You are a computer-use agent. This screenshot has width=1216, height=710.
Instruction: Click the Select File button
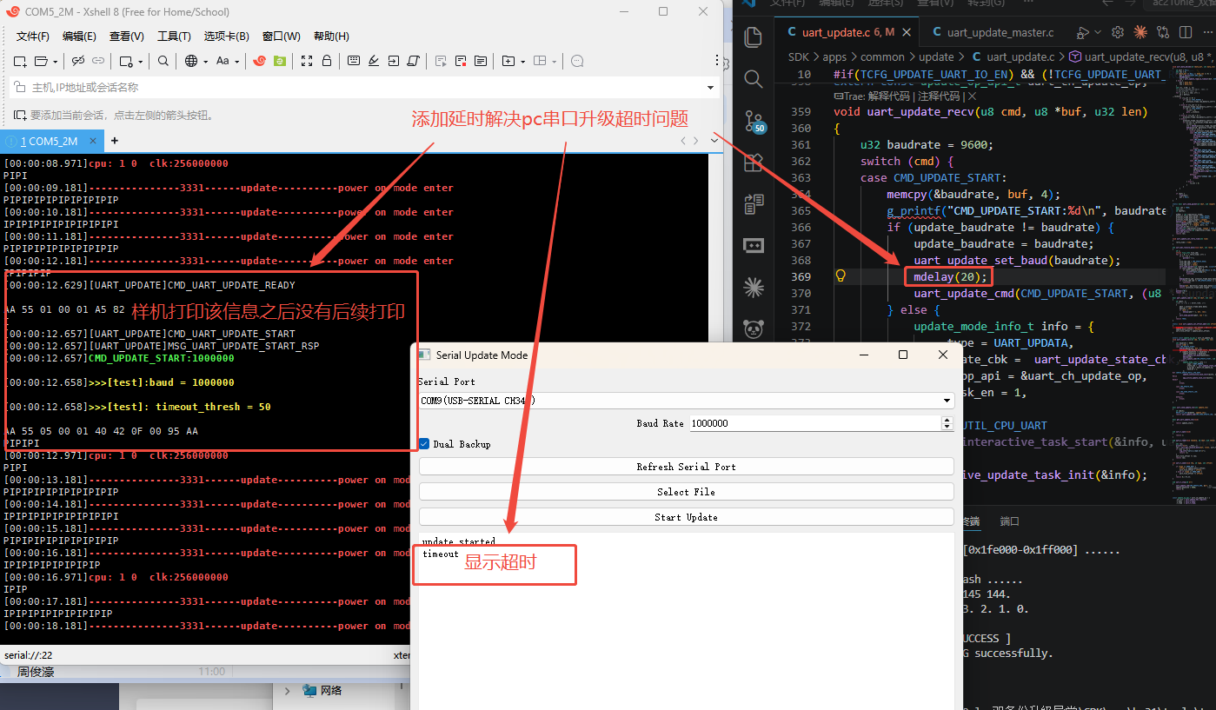(x=686, y=492)
